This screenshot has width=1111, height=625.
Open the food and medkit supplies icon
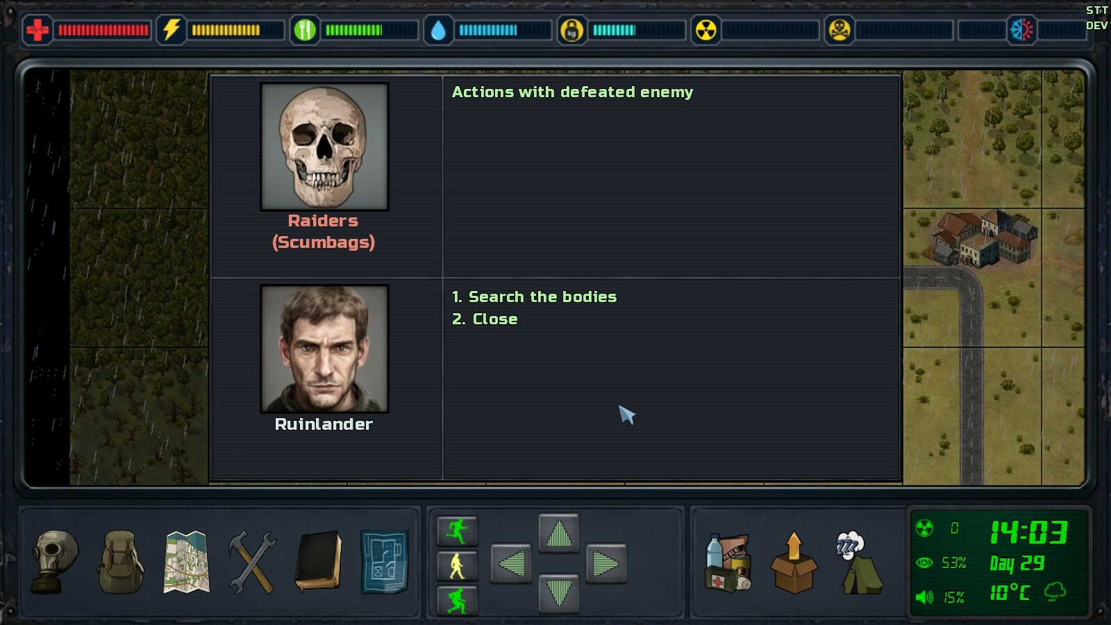(x=728, y=562)
